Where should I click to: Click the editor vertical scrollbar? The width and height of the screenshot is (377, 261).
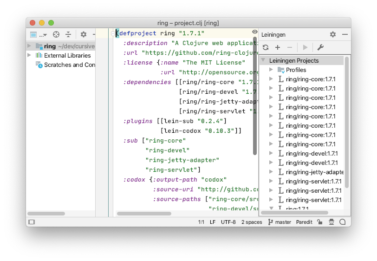click(255, 96)
